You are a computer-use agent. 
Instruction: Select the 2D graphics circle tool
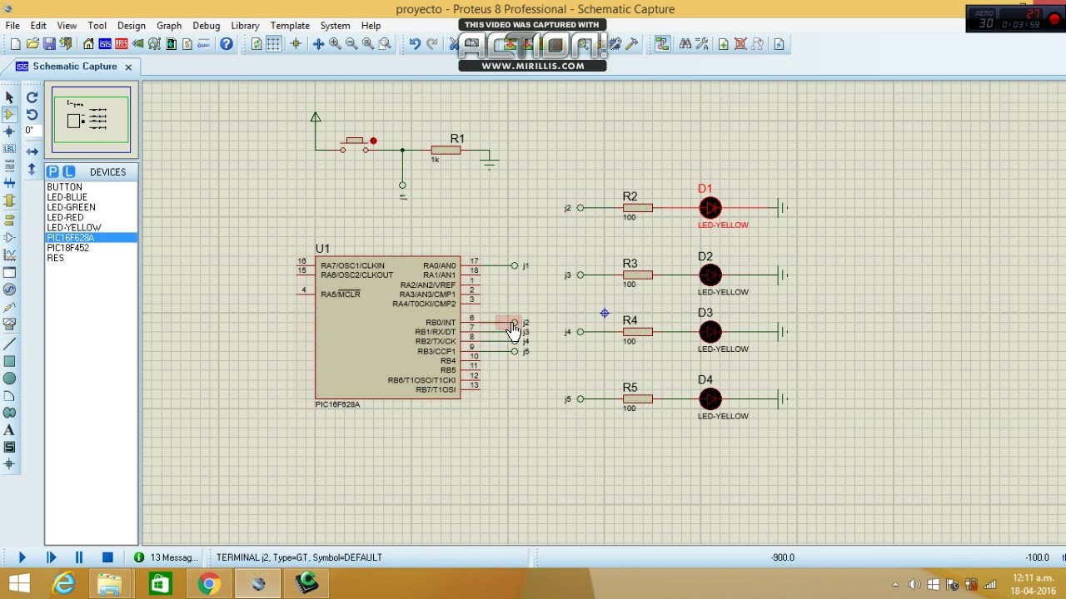pyautogui.click(x=9, y=379)
